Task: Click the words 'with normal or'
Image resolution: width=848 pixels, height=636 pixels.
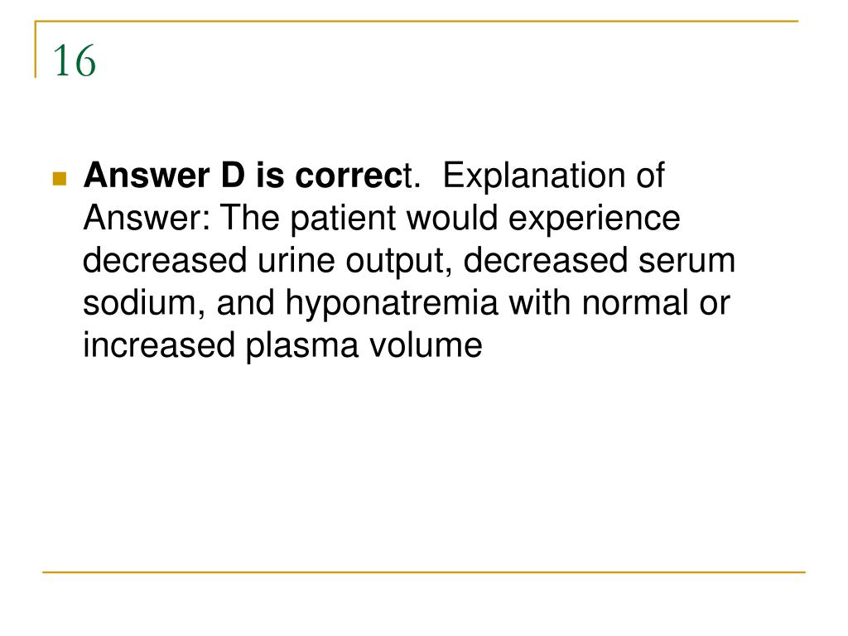Action: coord(619,302)
